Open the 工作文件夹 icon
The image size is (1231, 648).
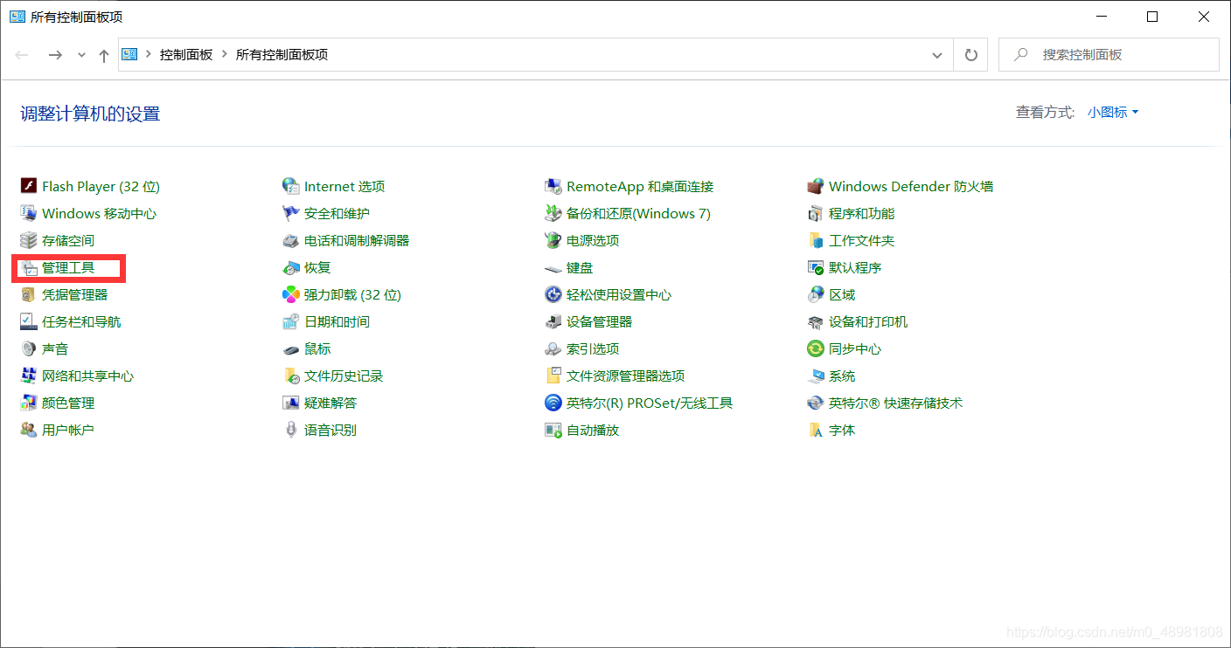click(815, 240)
